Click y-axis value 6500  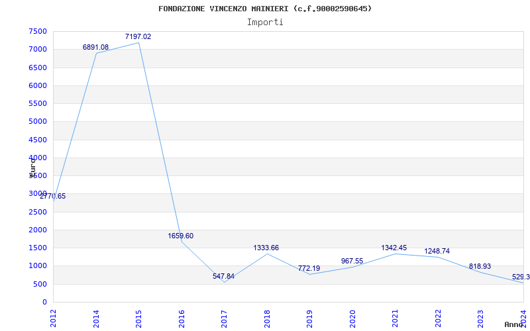pyautogui.click(x=38, y=68)
